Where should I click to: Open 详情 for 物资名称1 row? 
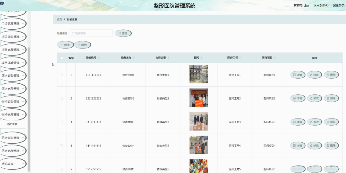298,75
